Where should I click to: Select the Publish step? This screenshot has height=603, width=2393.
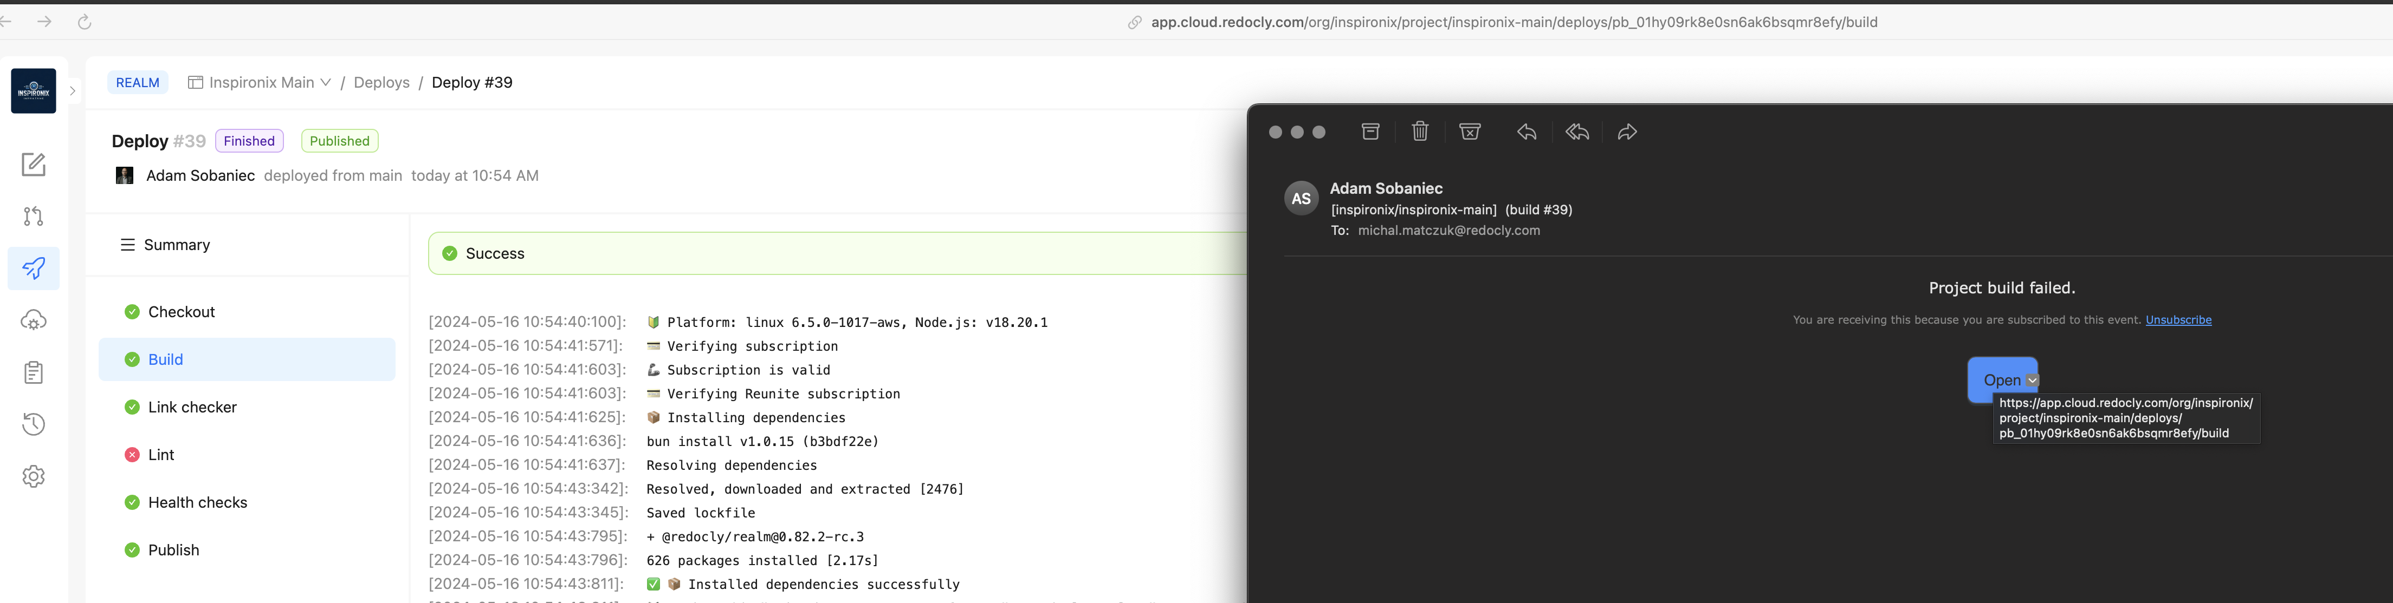coord(246,550)
